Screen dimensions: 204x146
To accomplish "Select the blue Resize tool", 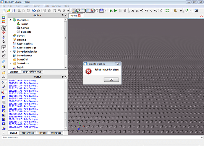I will 4,37.
